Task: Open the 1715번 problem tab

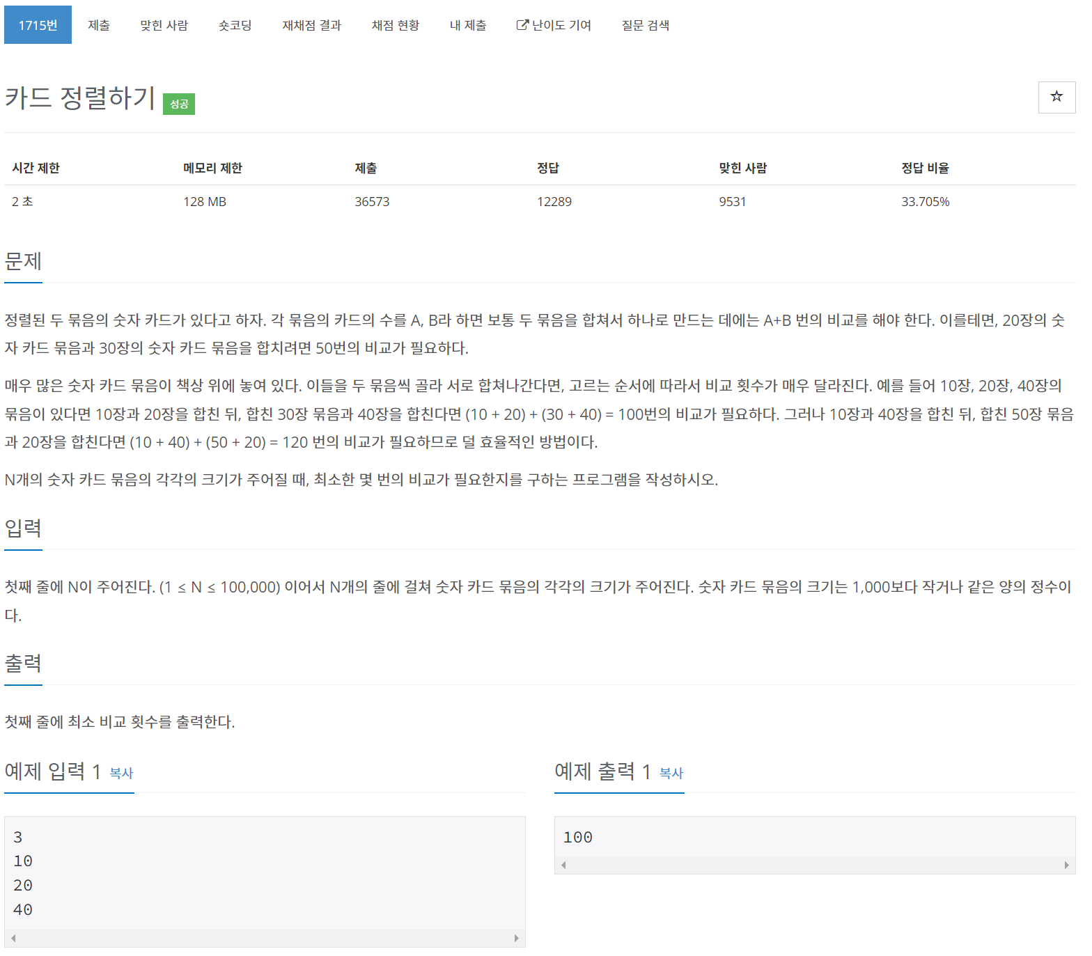Action: [x=38, y=25]
